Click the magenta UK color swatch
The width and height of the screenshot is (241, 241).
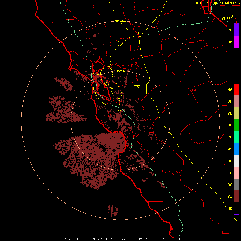(236, 42)
